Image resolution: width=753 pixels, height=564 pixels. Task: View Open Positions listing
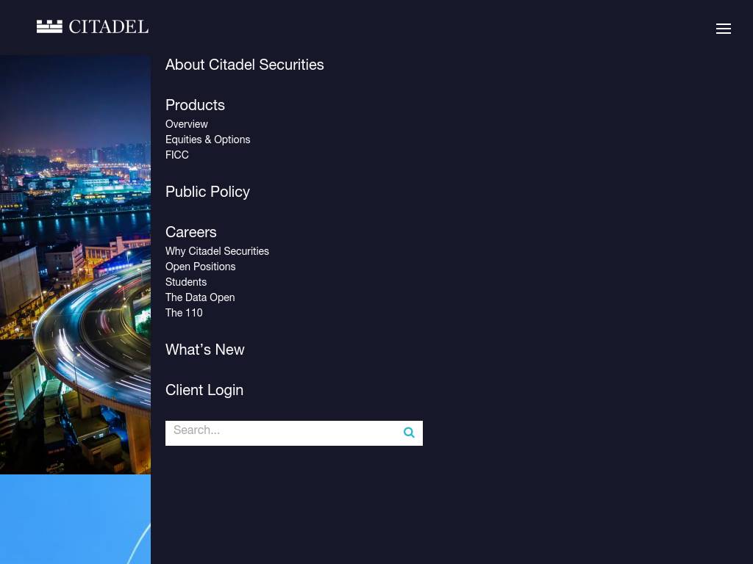click(200, 267)
